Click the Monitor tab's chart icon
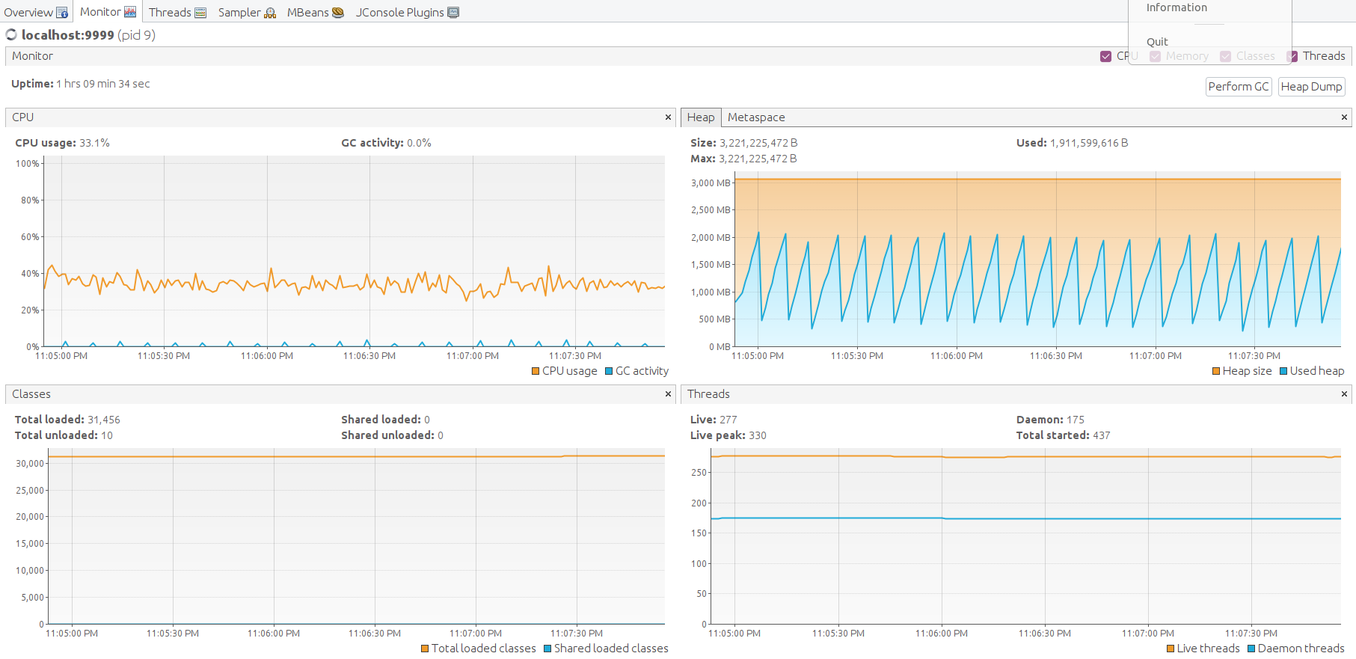The image size is (1356, 659). [130, 12]
